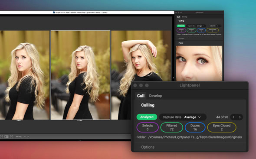Toggle the Filtered 72 filter in front Lightpanel
This screenshot has width=256, height=159.
(x=171, y=127)
